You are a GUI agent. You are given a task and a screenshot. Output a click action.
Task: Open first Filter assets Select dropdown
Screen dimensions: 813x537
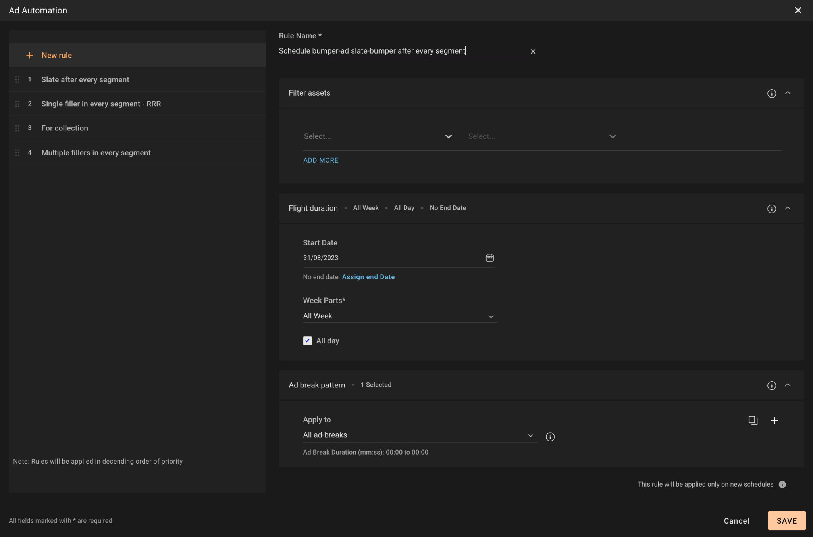[x=378, y=136]
